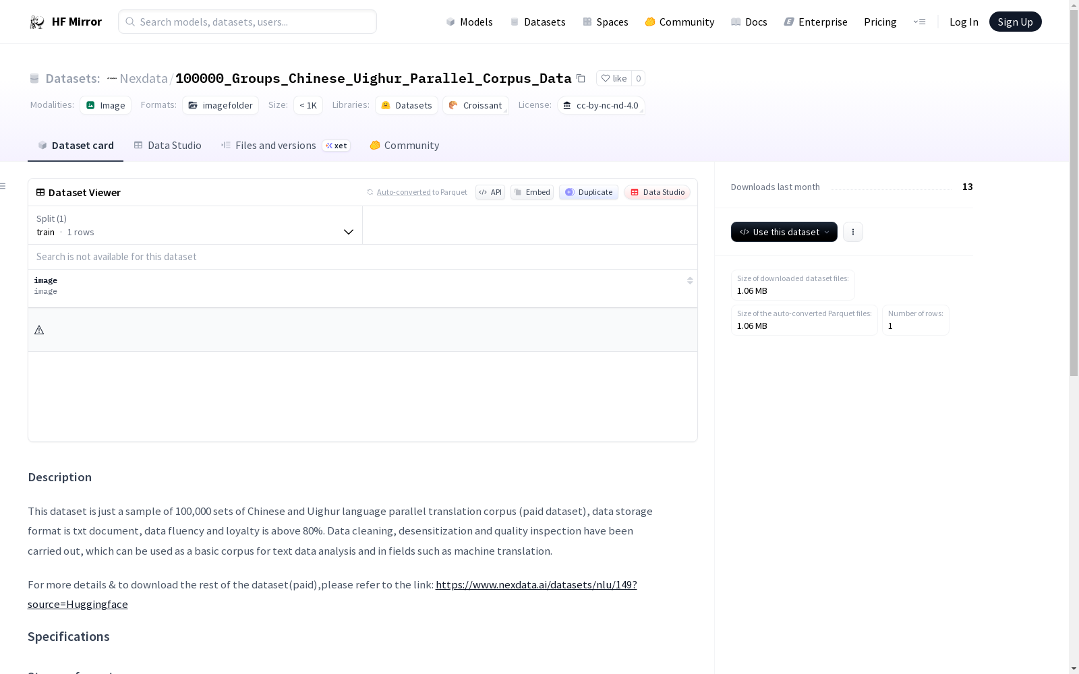This screenshot has height=674, width=1079.
Task: Focus the search models, datasets, users field
Action: click(247, 22)
